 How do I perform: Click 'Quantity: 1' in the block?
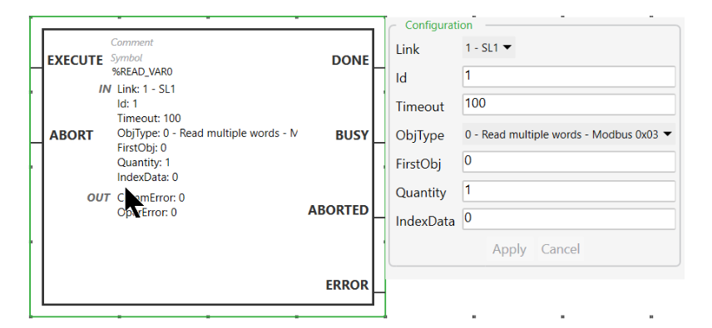point(144,162)
